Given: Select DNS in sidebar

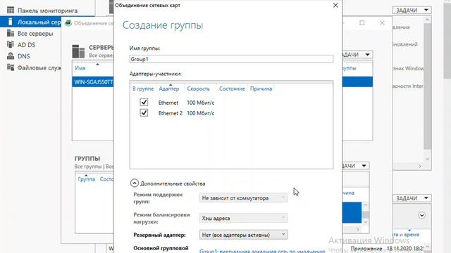Looking at the screenshot, I should tap(23, 56).
